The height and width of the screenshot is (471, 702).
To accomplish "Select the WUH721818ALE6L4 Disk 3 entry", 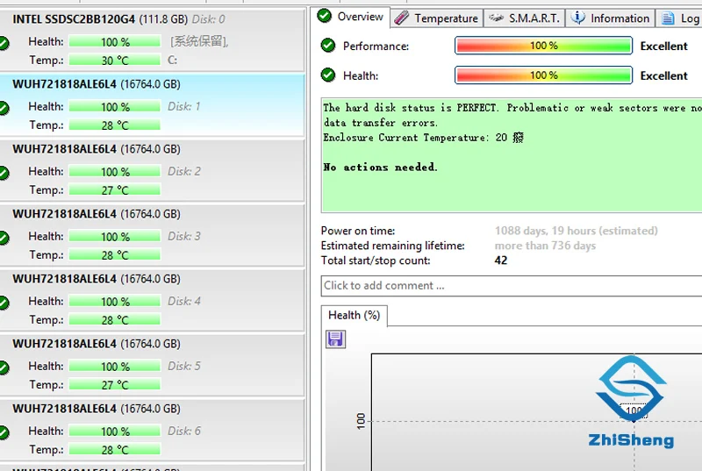I will (152, 235).
